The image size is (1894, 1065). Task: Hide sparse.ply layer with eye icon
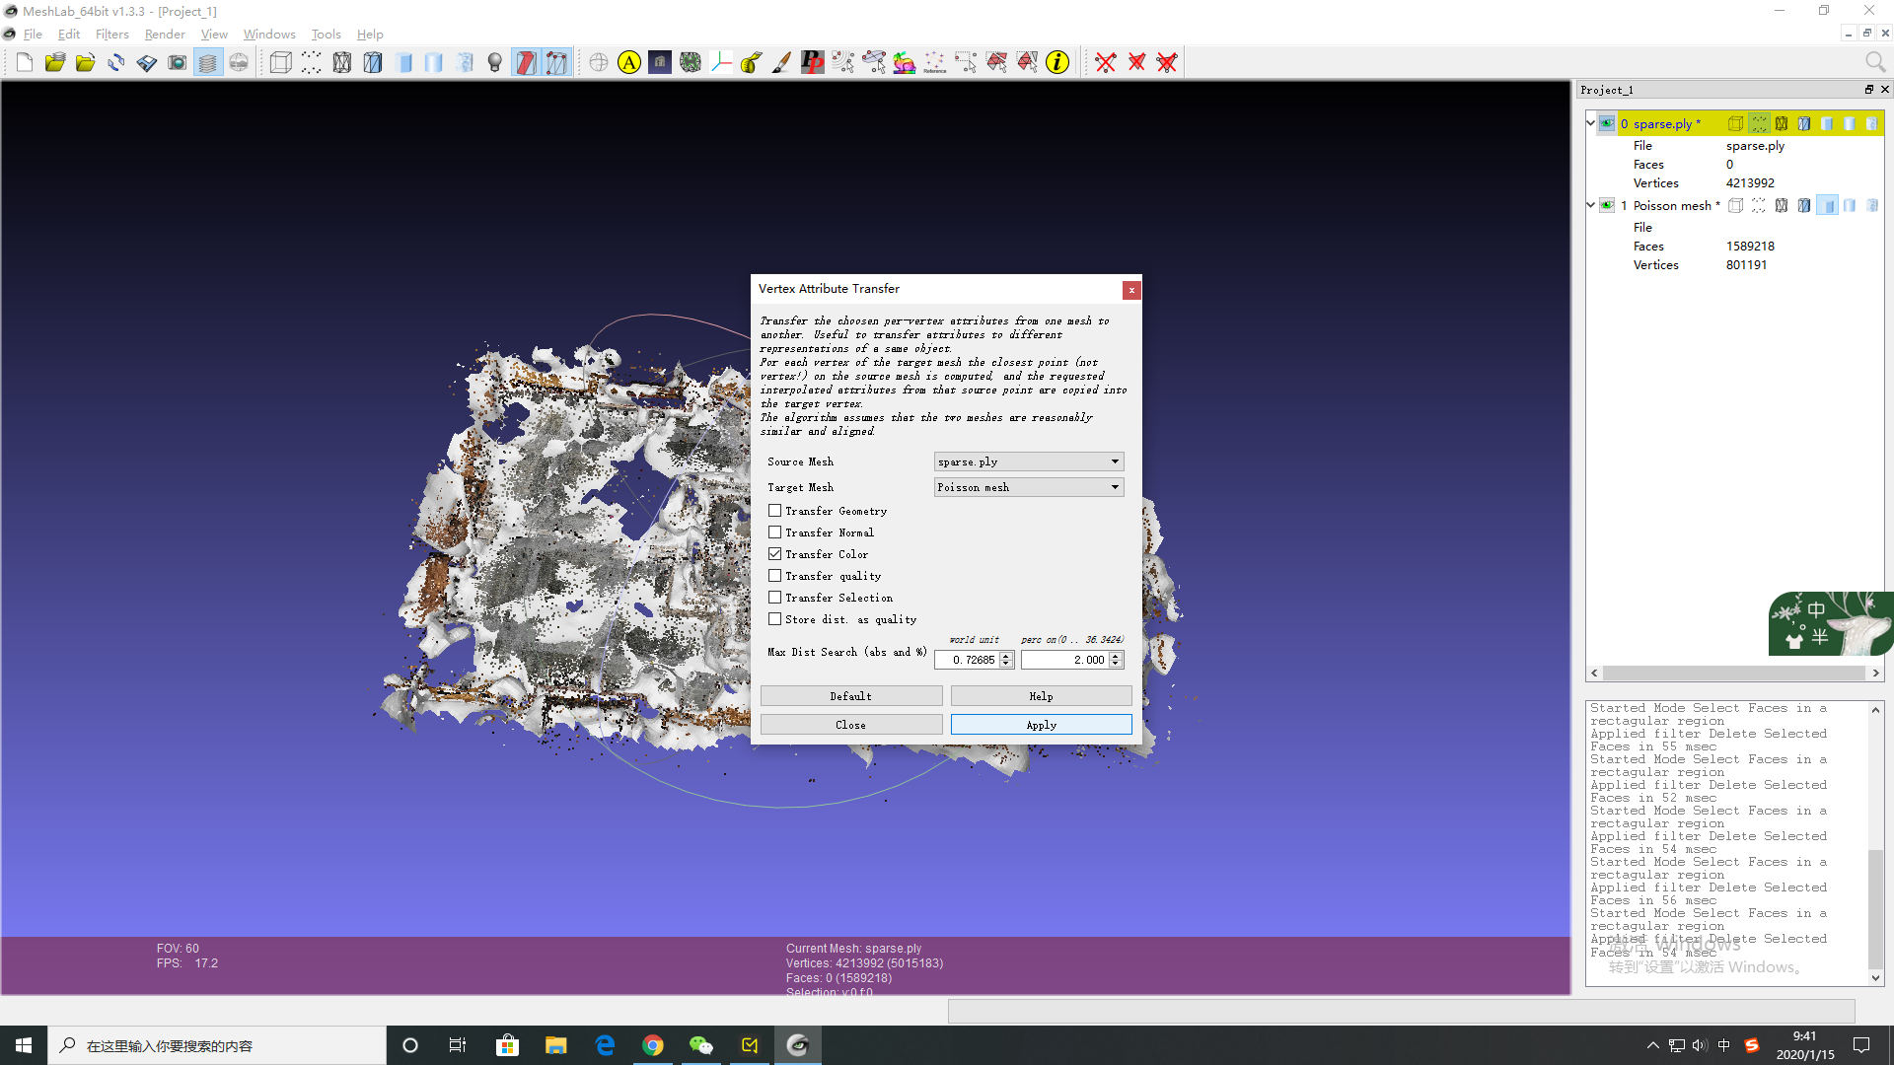coord(1607,123)
